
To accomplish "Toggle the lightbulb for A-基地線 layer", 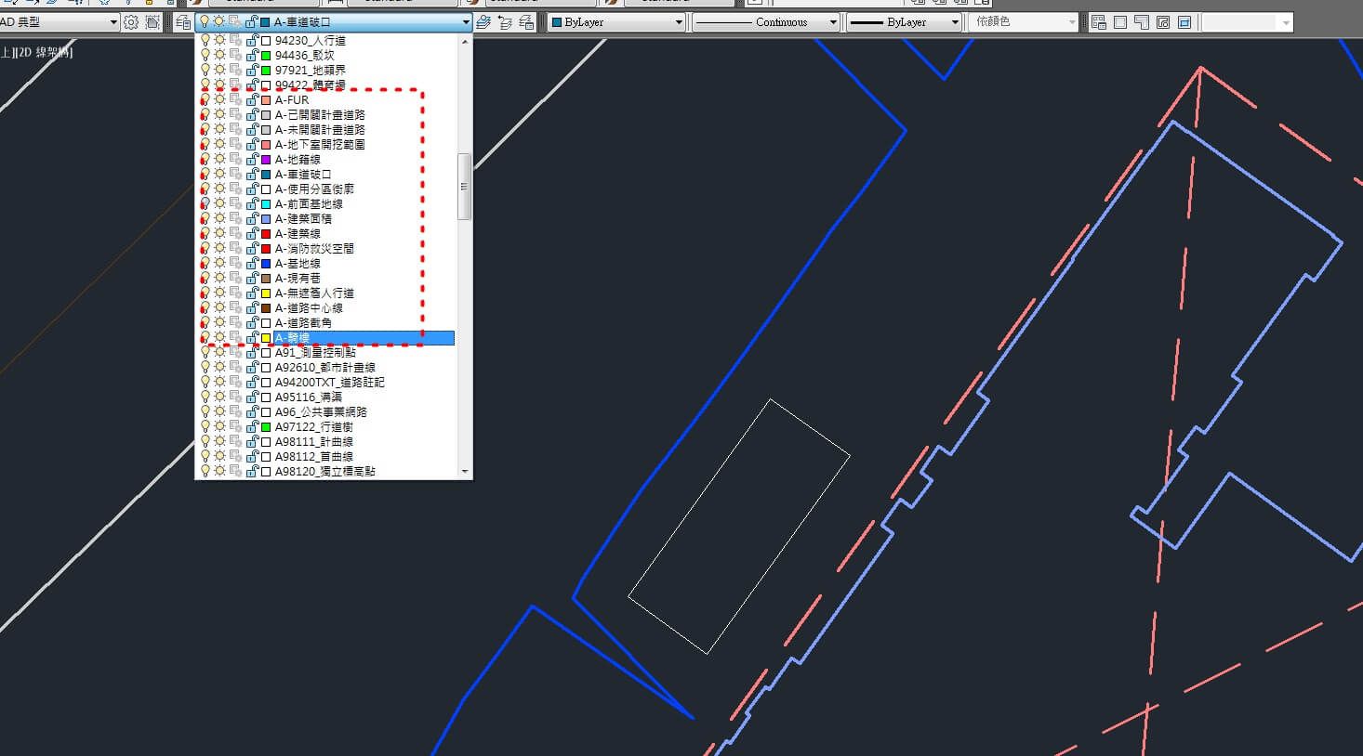I will point(205,263).
